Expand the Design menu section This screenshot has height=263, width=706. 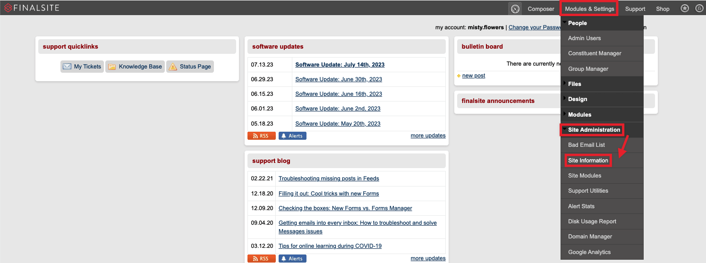602,99
